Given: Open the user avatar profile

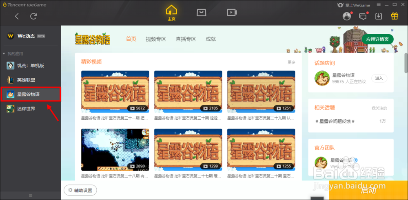Looking at the screenshot, I should pyautogui.click(x=346, y=16).
